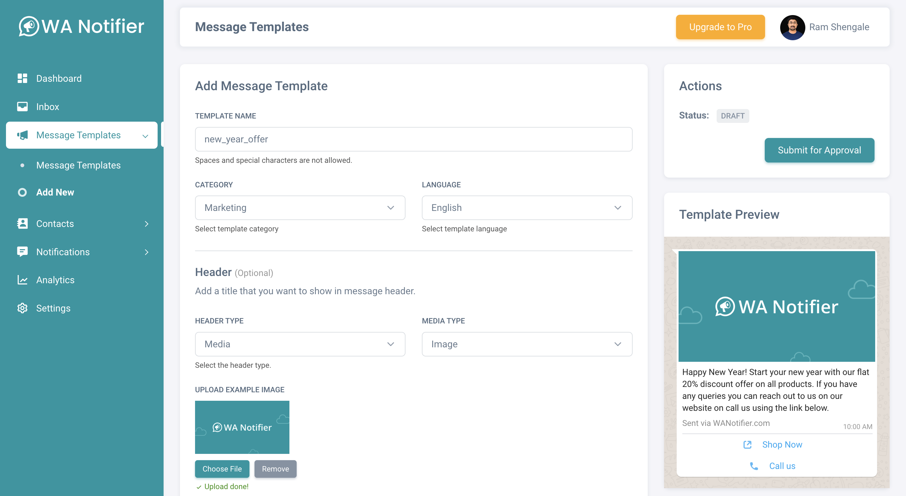Click into the Template Name field
The image size is (906, 496).
[x=414, y=139]
